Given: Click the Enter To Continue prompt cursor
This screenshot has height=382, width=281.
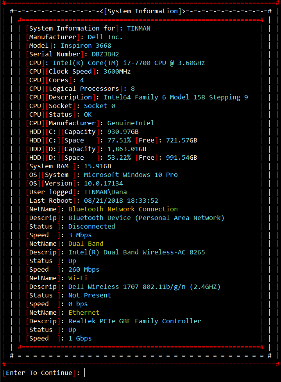Looking at the screenshot, I should point(84,373).
